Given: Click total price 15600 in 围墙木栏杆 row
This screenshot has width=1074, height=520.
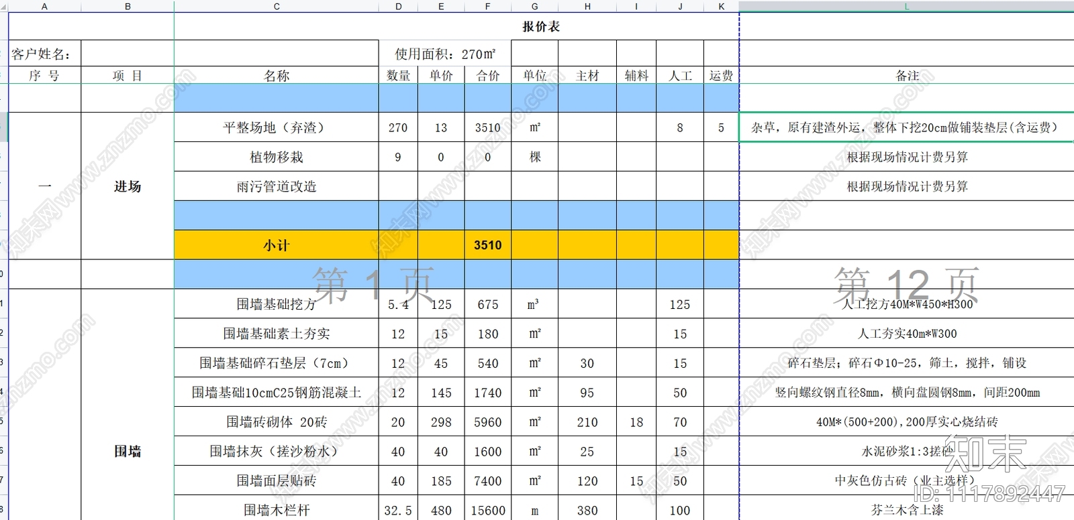Looking at the screenshot, I should (488, 509).
